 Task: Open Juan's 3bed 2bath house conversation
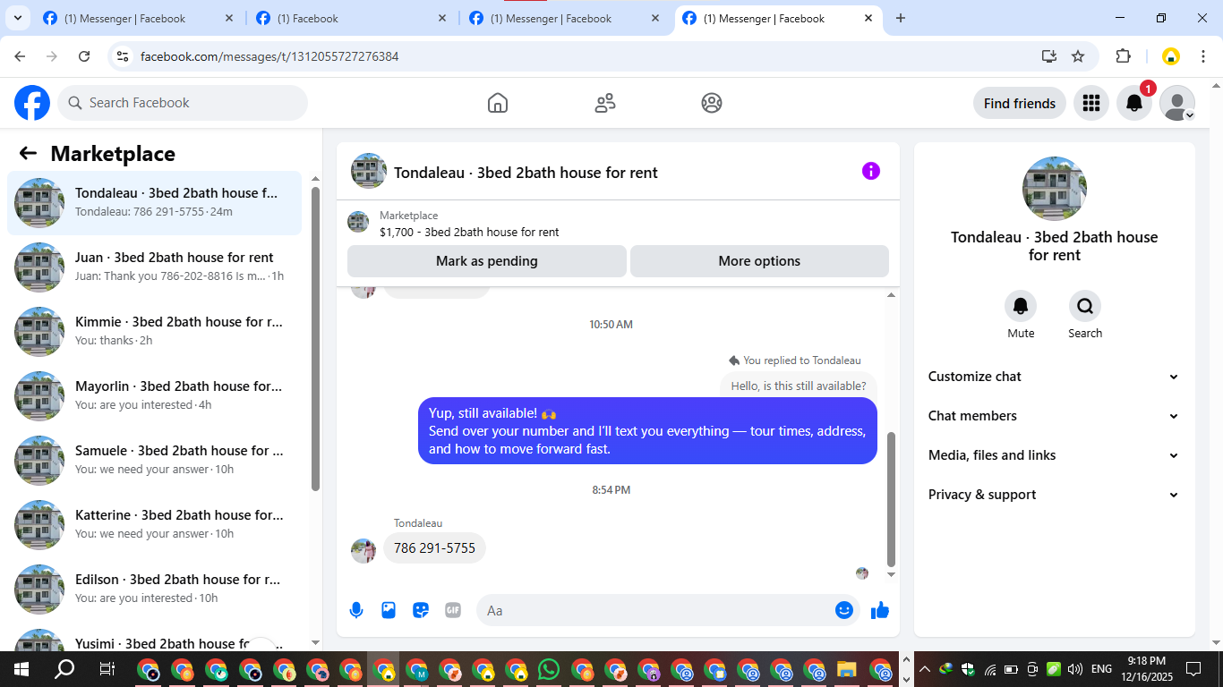pyautogui.click(x=154, y=267)
